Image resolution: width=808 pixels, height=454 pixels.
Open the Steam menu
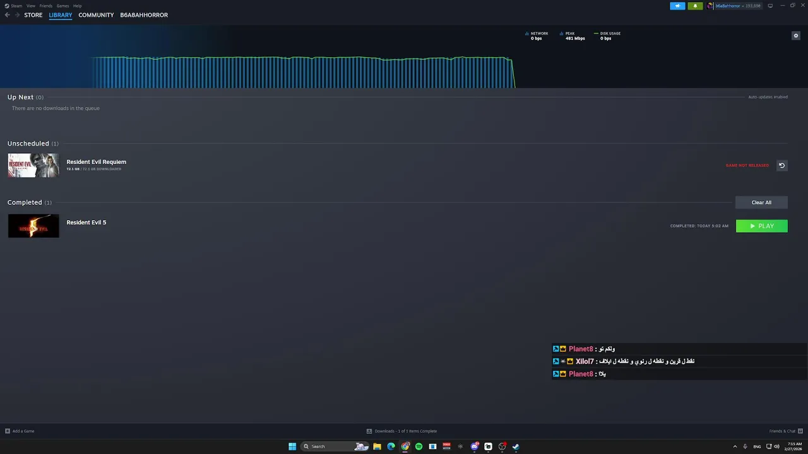pyautogui.click(x=14, y=6)
